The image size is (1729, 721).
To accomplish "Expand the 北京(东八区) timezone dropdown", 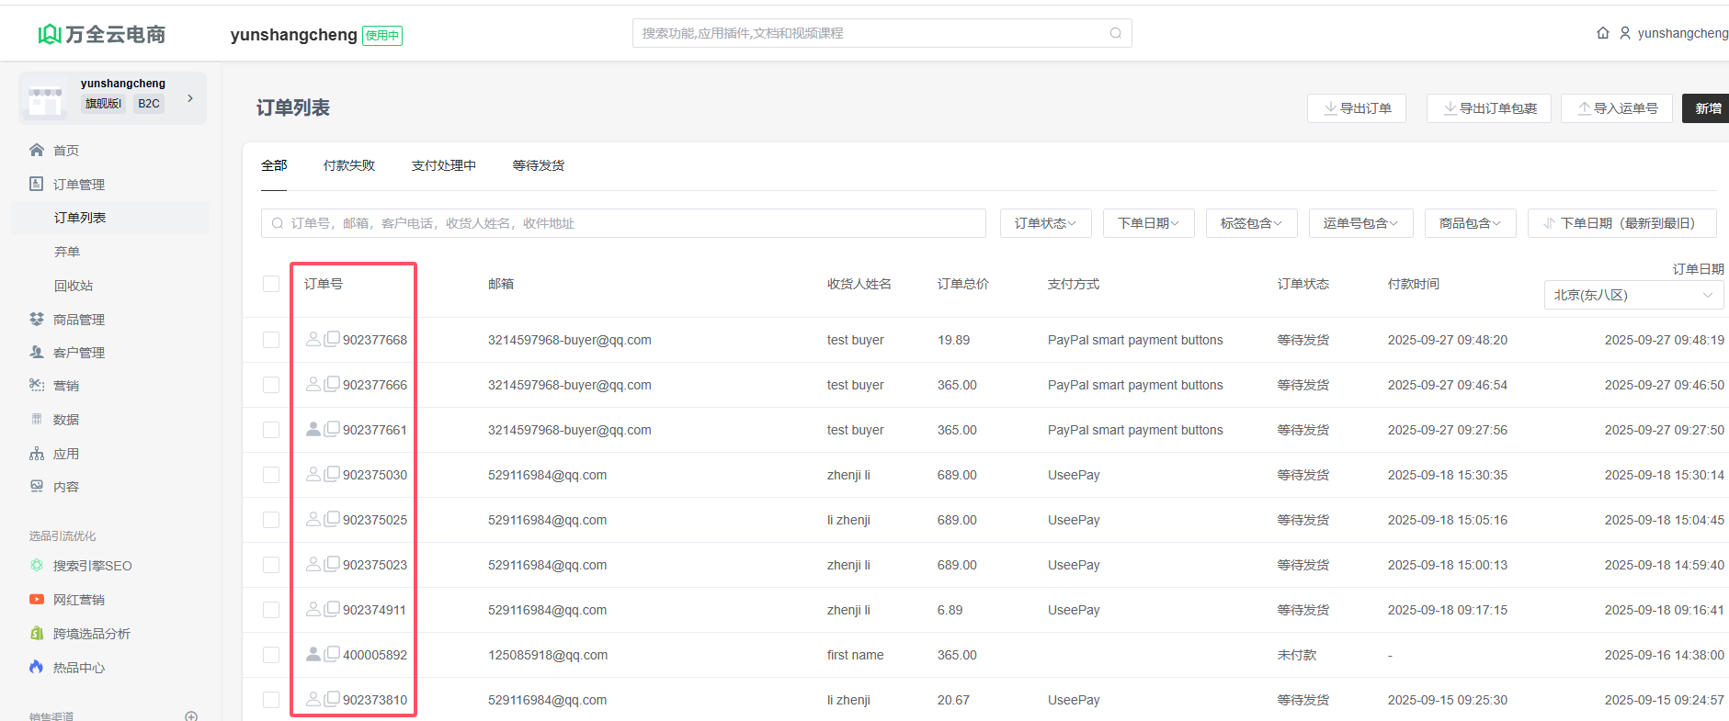I will point(1632,295).
